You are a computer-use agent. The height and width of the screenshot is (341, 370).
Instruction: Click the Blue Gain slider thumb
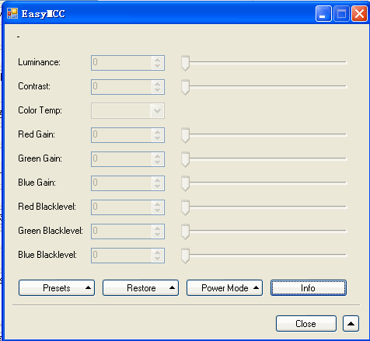[x=185, y=183]
